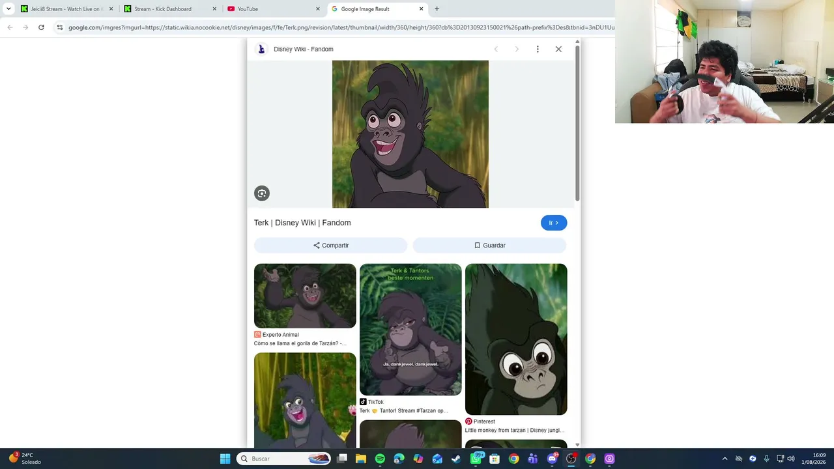Close the Jeici8 Stream tab
This screenshot has height=469, width=834.
click(x=111, y=9)
